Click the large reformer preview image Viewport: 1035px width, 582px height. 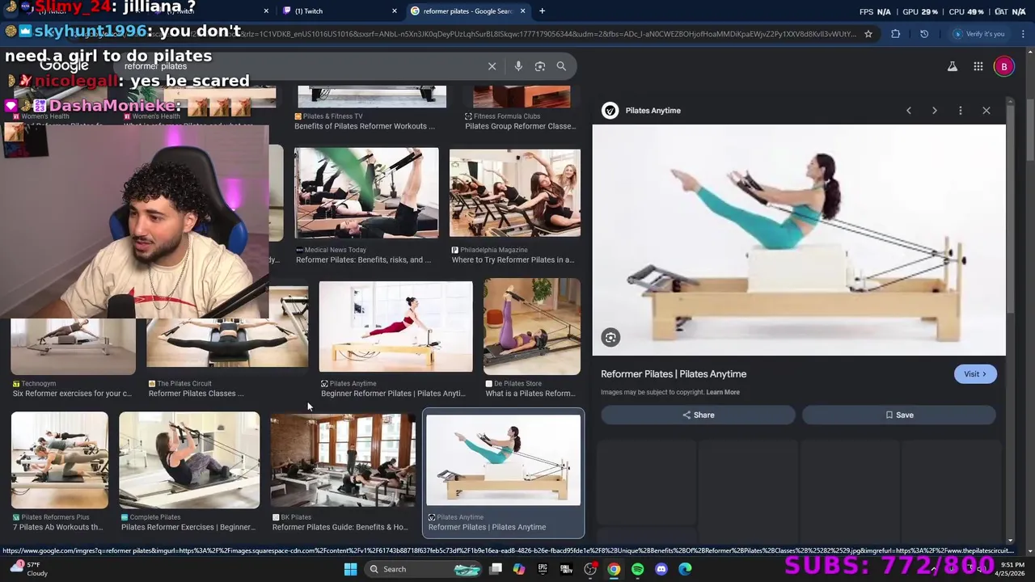[799, 240]
